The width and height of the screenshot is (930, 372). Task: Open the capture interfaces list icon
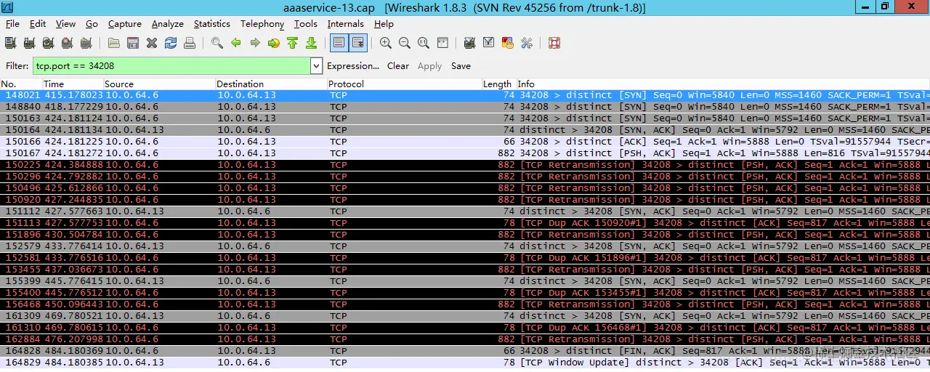pyautogui.click(x=11, y=43)
